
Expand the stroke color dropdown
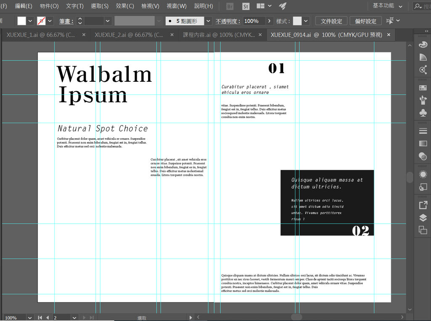(50, 21)
